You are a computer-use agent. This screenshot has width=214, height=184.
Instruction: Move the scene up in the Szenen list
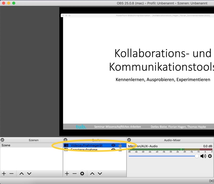[22, 174]
